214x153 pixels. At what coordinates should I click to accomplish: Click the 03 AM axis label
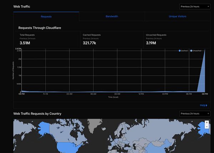69,94
